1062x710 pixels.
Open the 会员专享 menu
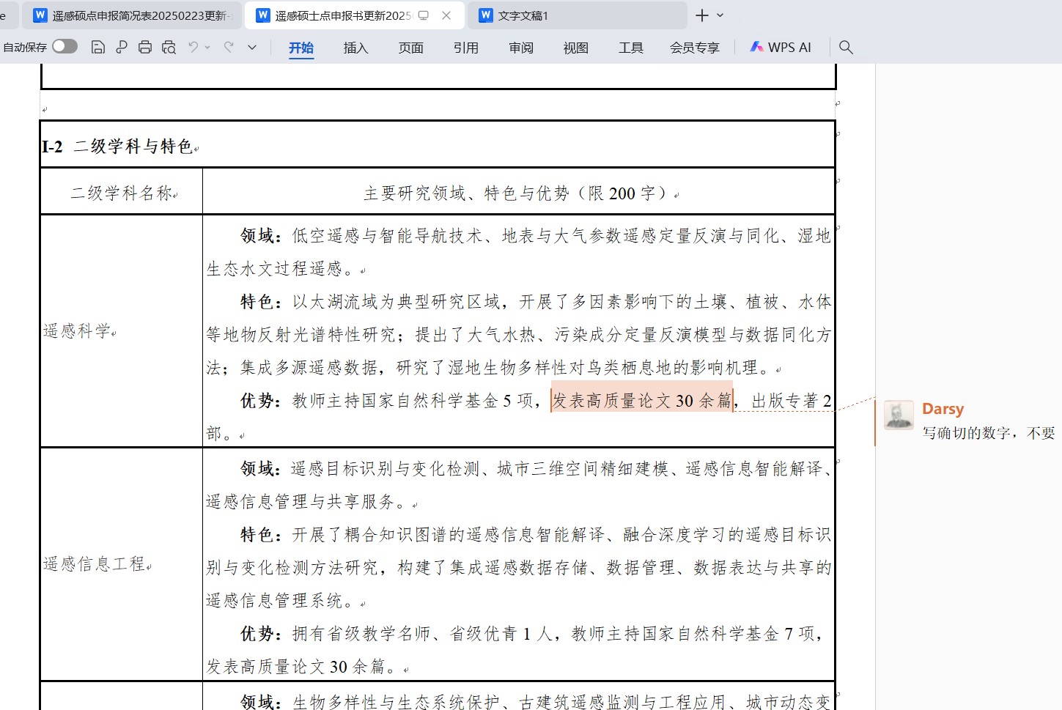point(694,48)
